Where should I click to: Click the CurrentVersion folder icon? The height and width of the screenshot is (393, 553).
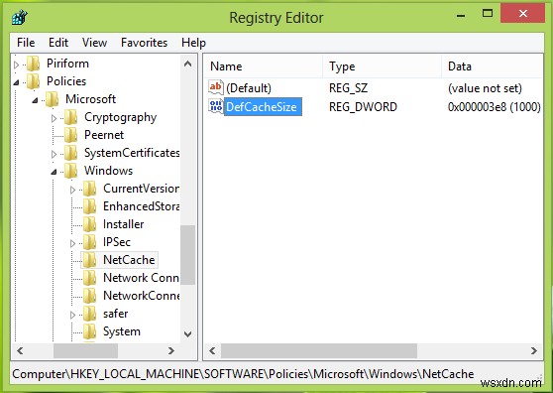coord(90,189)
